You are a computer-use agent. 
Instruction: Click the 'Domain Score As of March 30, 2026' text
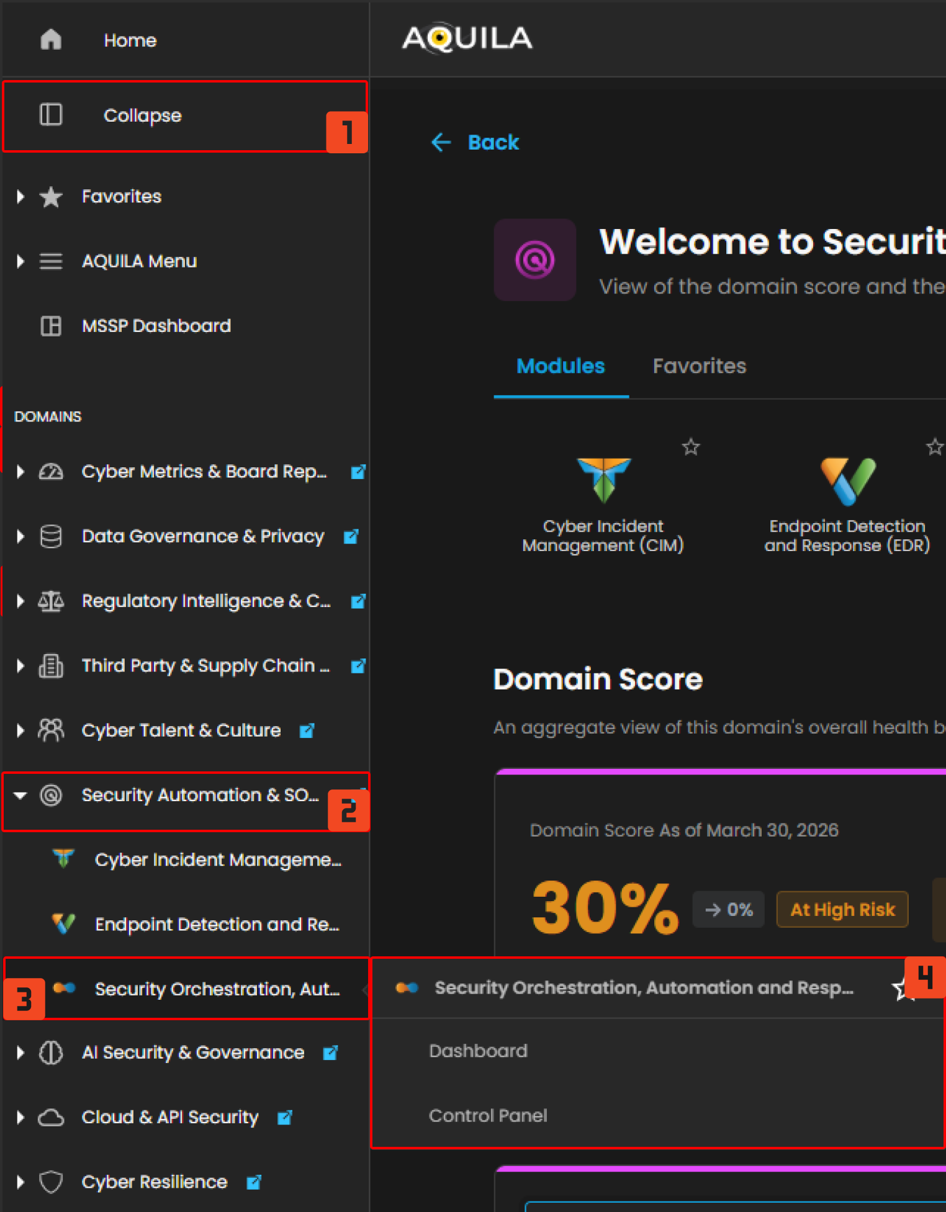point(684,830)
